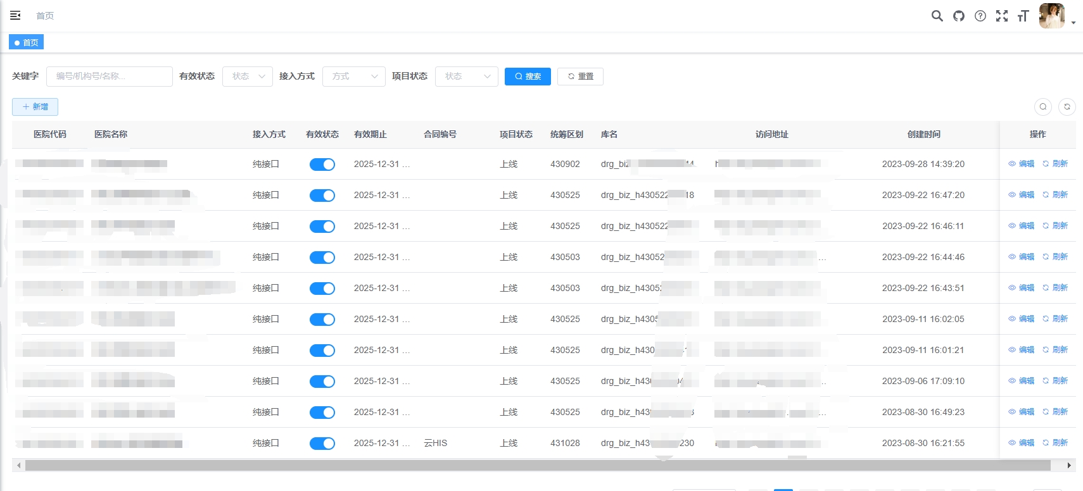The image size is (1083, 491).
Task: Click the 创建时间 column header
Action: (x=924, y=134)
